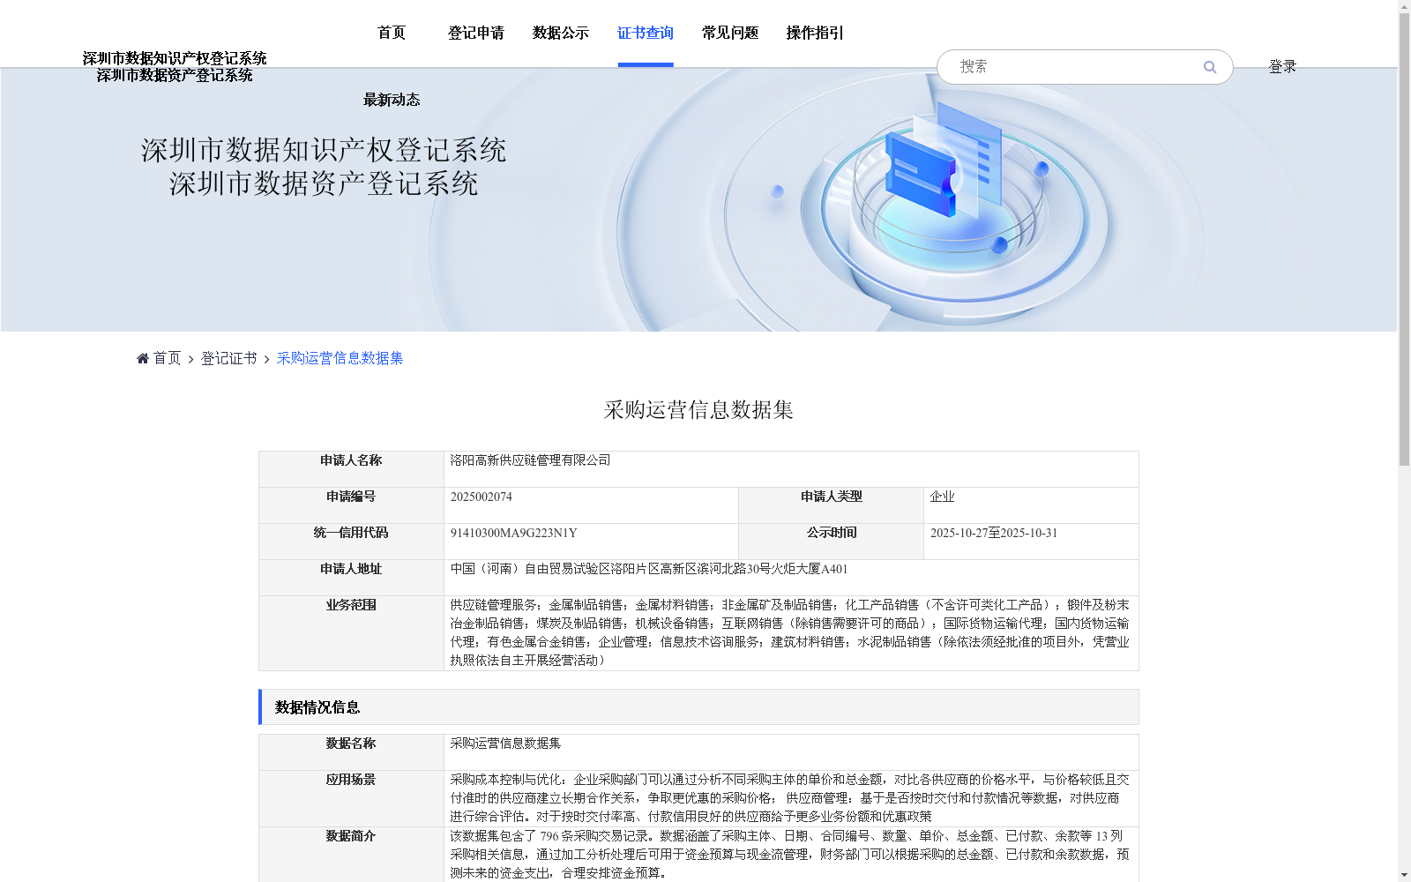The width and height of the screenshot is (1411, 882).
Task: Click the 申请编号 label cell
Action: (351, 505)
